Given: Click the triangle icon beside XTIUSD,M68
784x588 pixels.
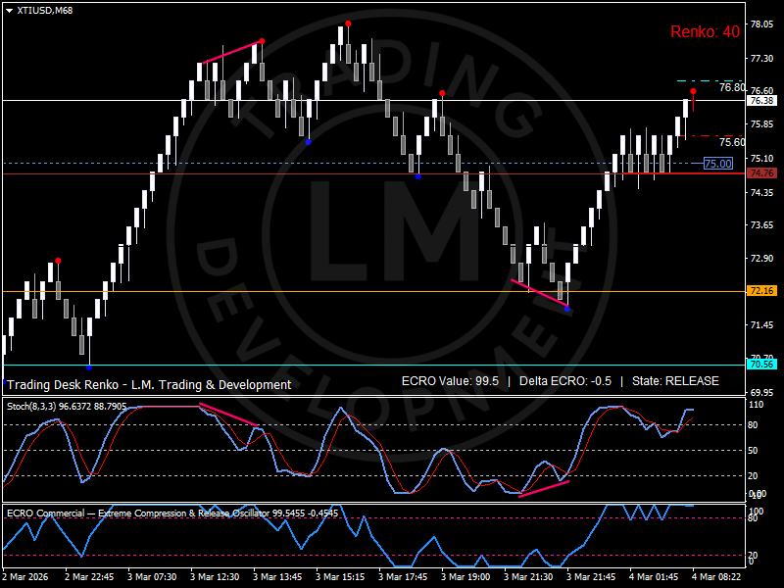Looking at the screenshot, I should coord(9,10).
